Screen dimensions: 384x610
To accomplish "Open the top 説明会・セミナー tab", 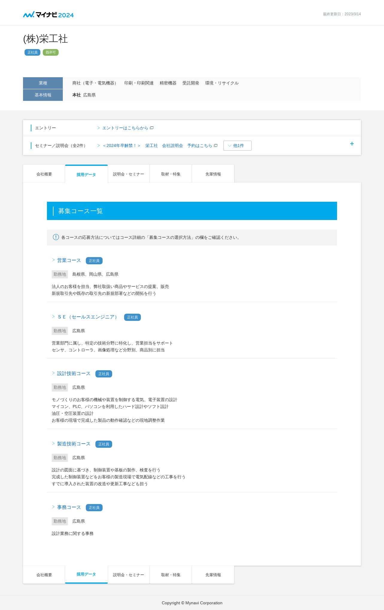I will [129, 174].
